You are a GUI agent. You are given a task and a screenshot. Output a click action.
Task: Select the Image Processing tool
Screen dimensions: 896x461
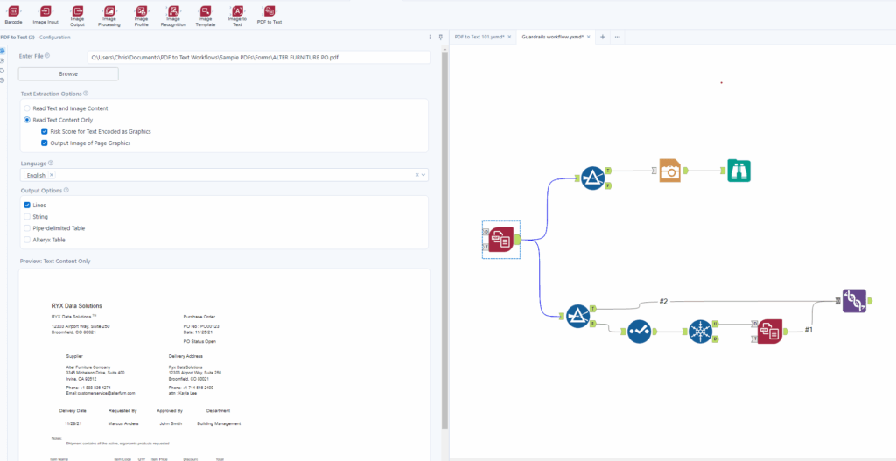coord(108,10)
